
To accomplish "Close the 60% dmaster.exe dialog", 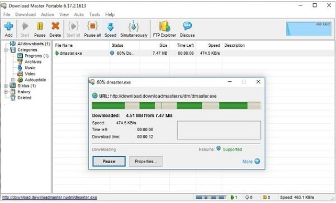I will click(258, 82).
